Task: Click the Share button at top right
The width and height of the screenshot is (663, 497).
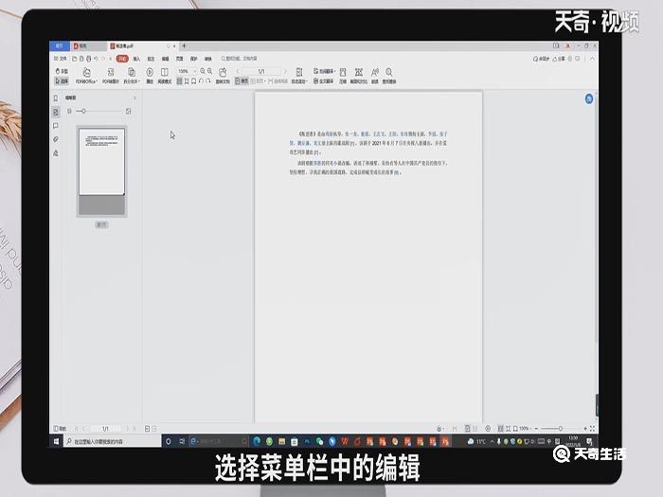Action: click(559, 59)
